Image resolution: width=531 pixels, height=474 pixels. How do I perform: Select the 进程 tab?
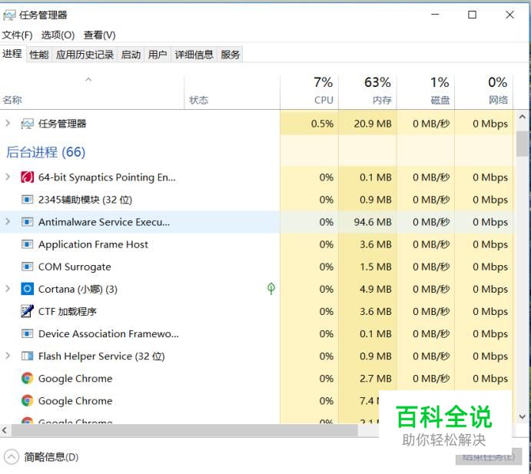click(12, 54)
